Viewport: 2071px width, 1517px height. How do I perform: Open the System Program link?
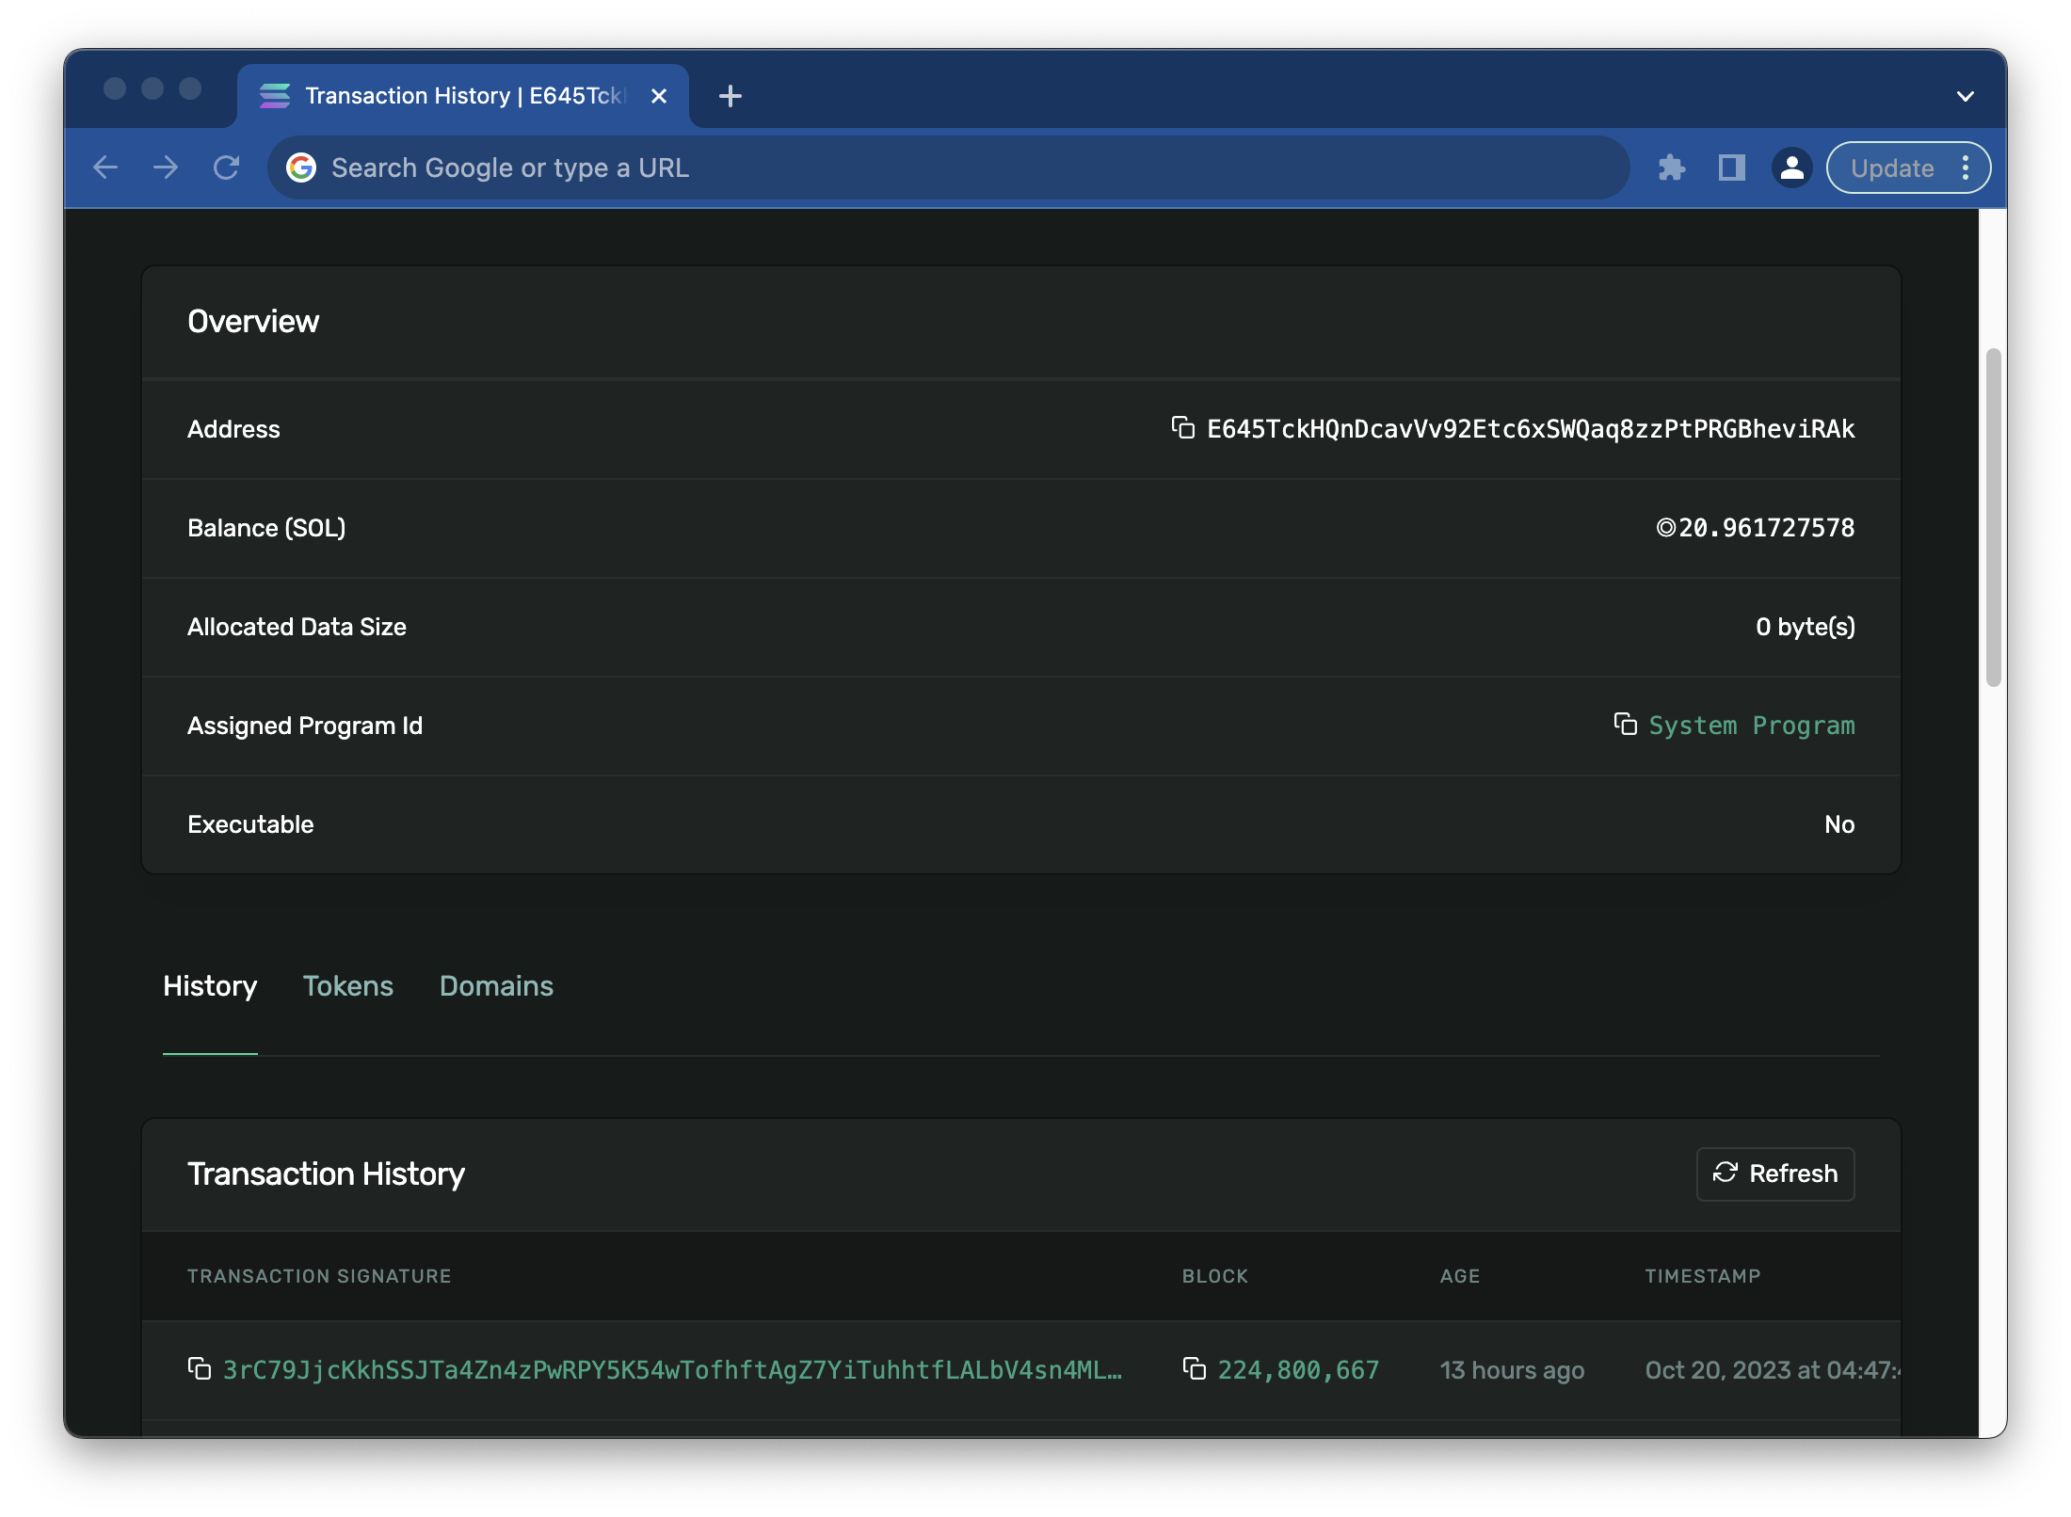(1752, 725)
